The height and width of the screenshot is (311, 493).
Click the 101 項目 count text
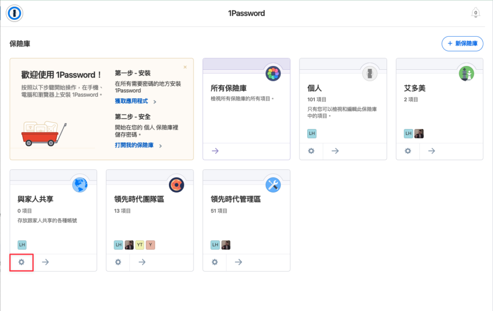point(317,99)
